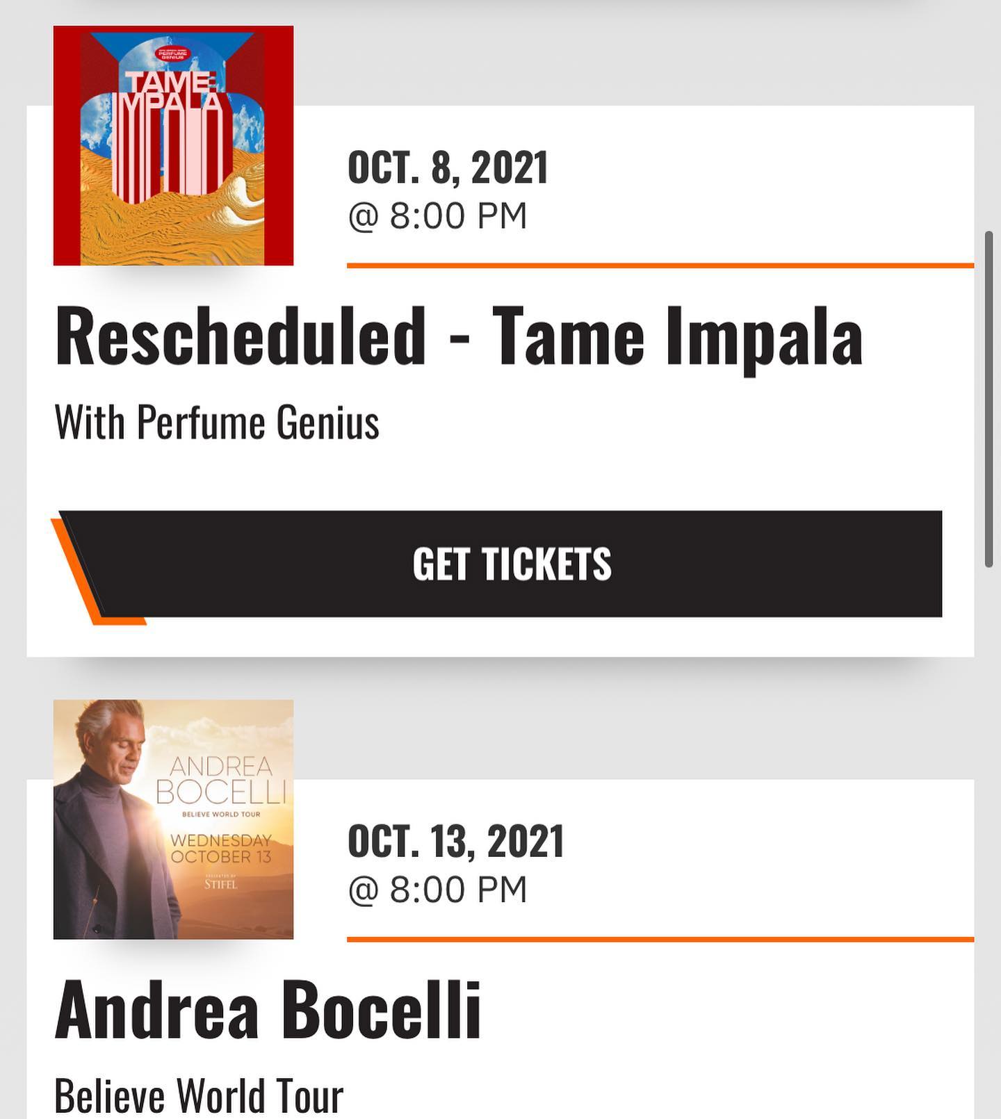
Task: Click "Wednesday October 13" text on the poster
Action: (x=221, y=849)
